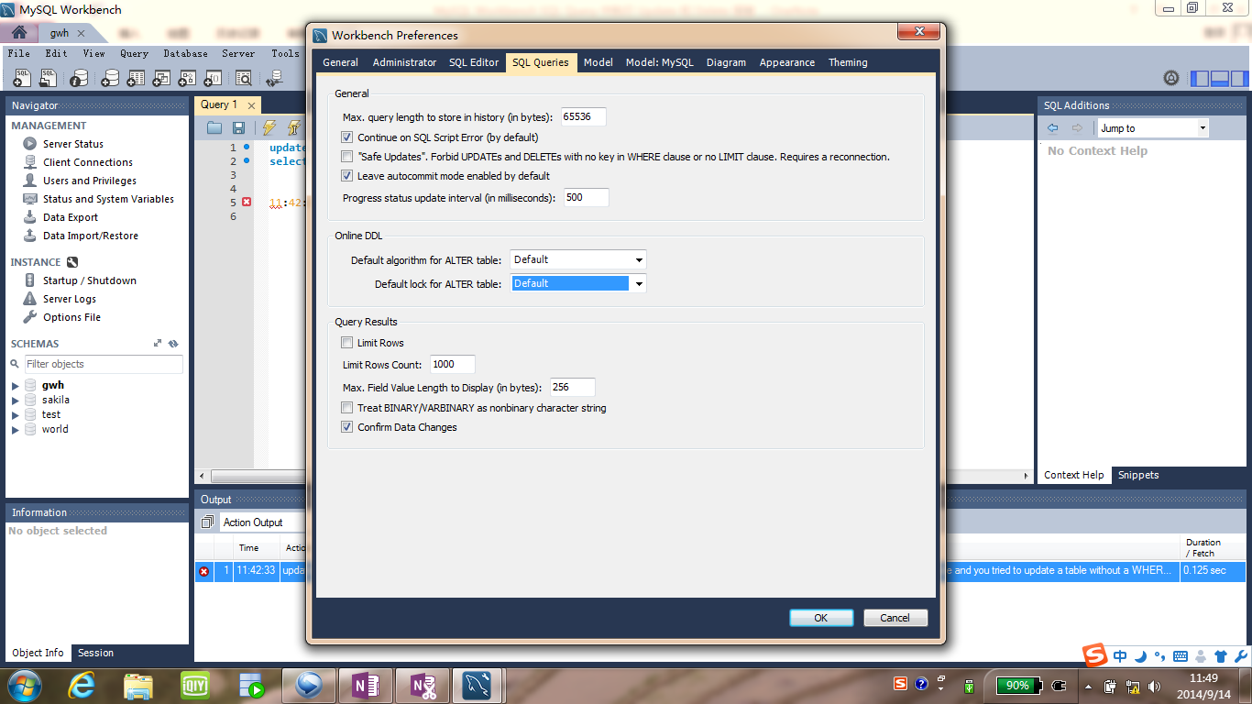
Task: Create a new stored procedure toolbar icon
Action: [x=187, y=78]
